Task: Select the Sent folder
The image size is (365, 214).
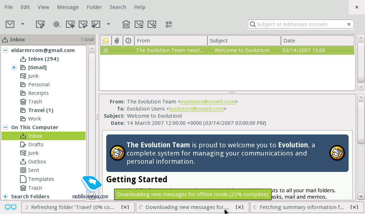Action: (x=29, y=170)
